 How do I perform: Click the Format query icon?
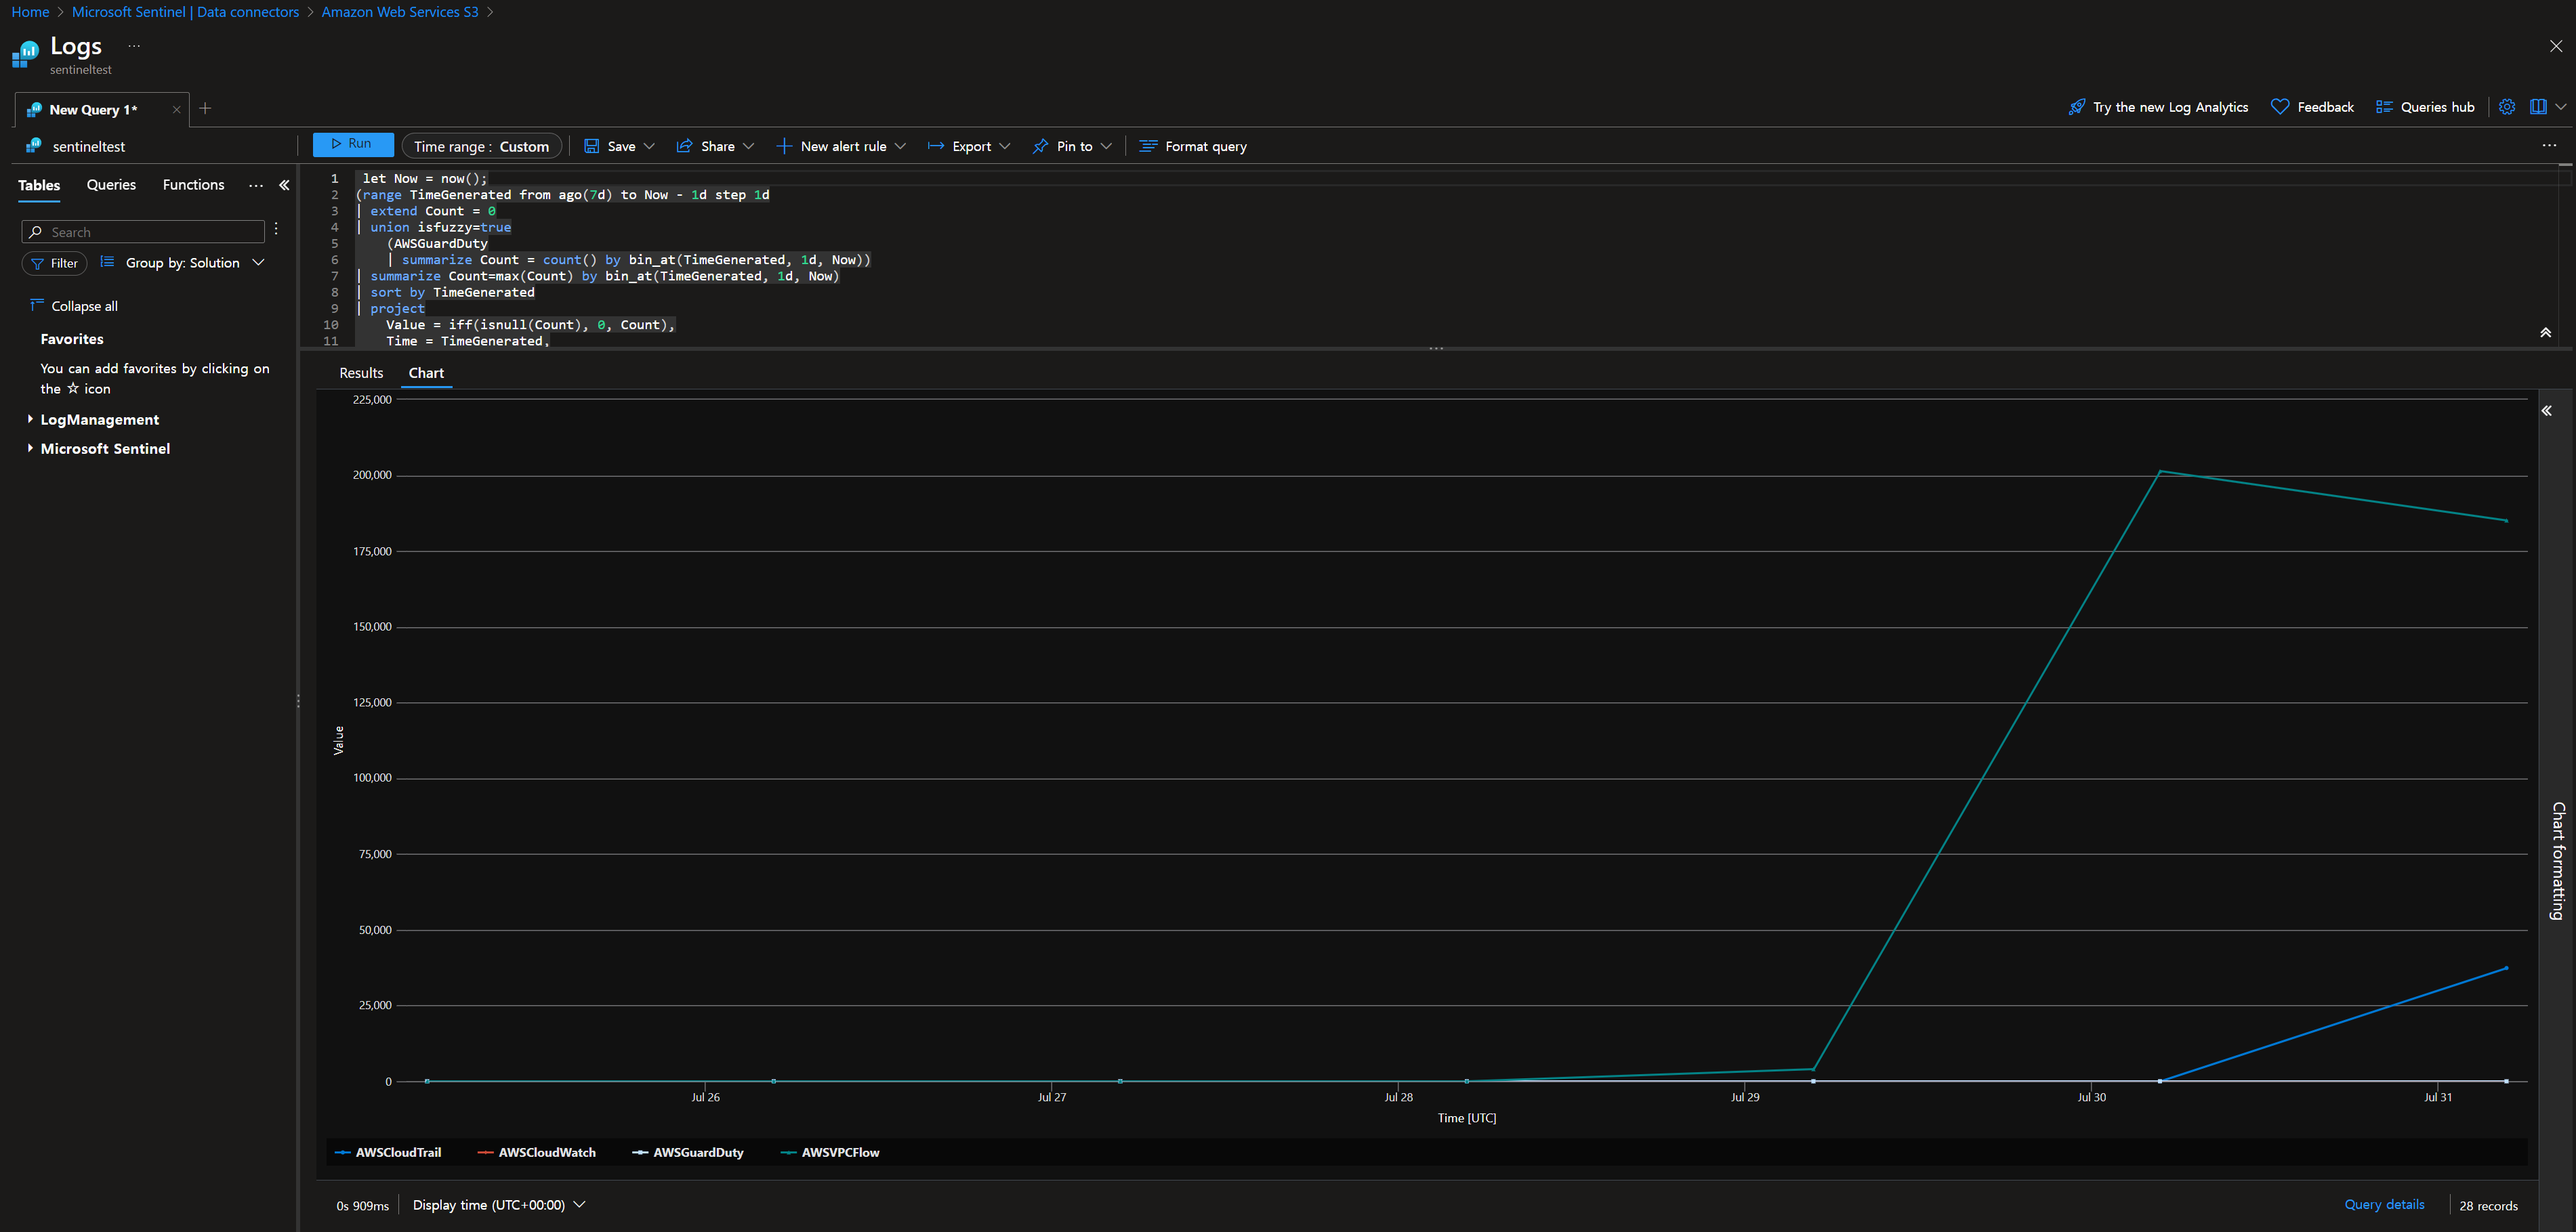click(1149, 146)
